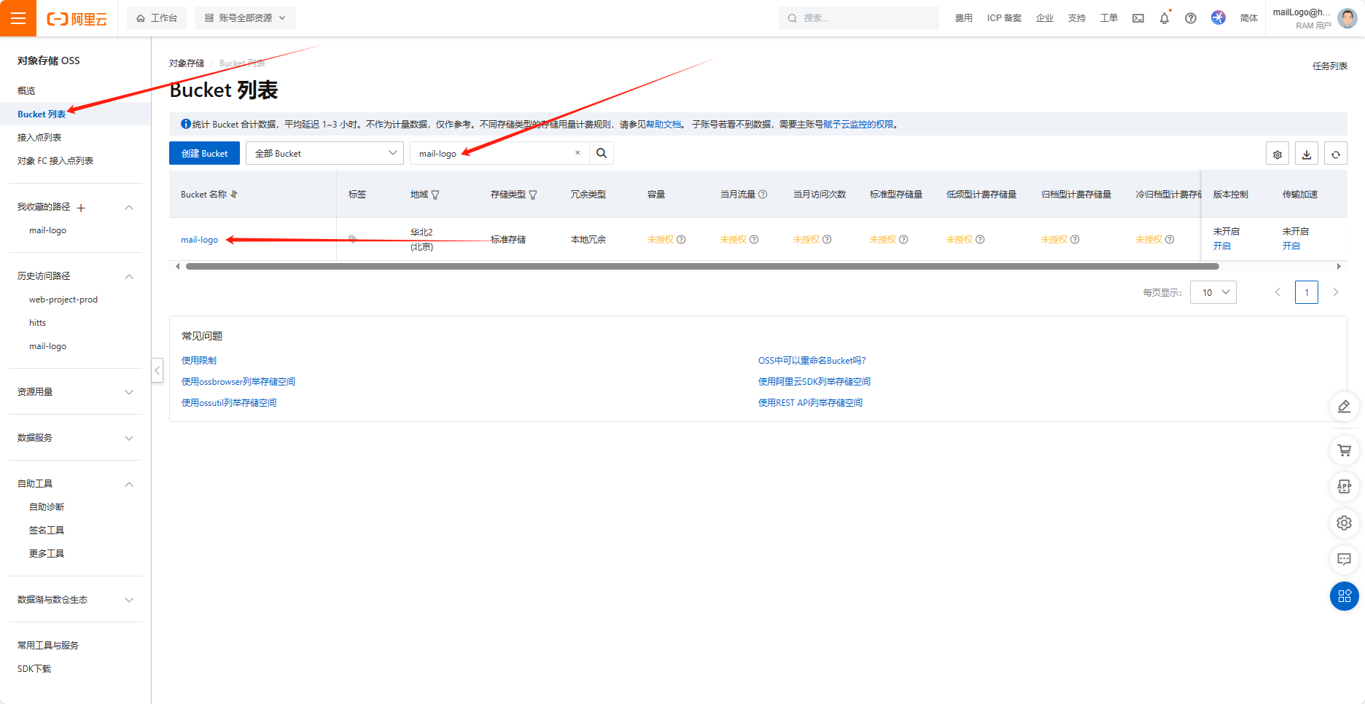The height and width of the screenshot is (704, 1365).
Task: Open the page size dropdown
Action: 1213,292
